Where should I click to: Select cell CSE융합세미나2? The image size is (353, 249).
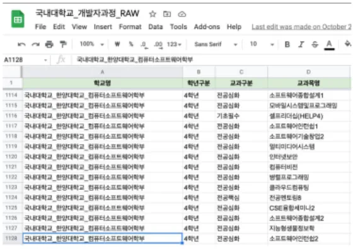point(309,208)
